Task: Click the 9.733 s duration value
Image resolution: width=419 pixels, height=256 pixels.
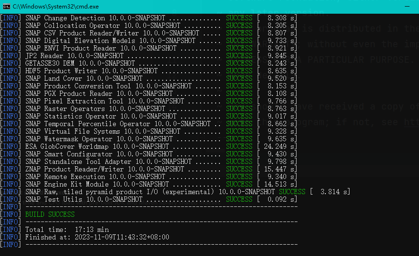Action: click(280, 41)
